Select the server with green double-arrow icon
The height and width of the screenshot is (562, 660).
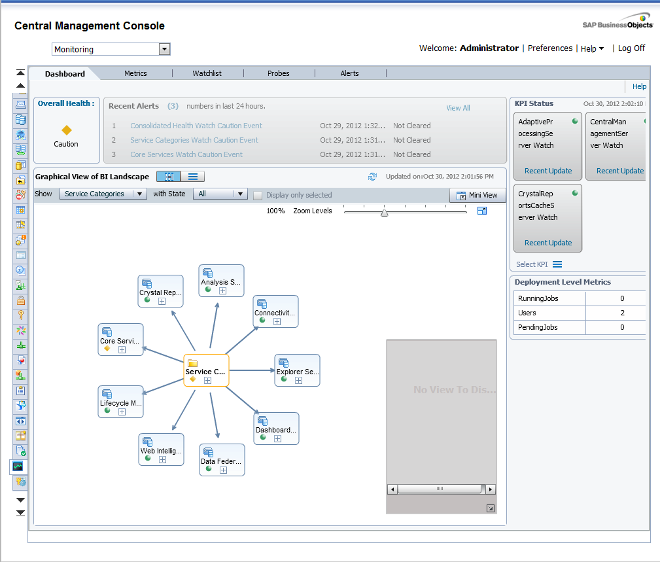(21, 150)
